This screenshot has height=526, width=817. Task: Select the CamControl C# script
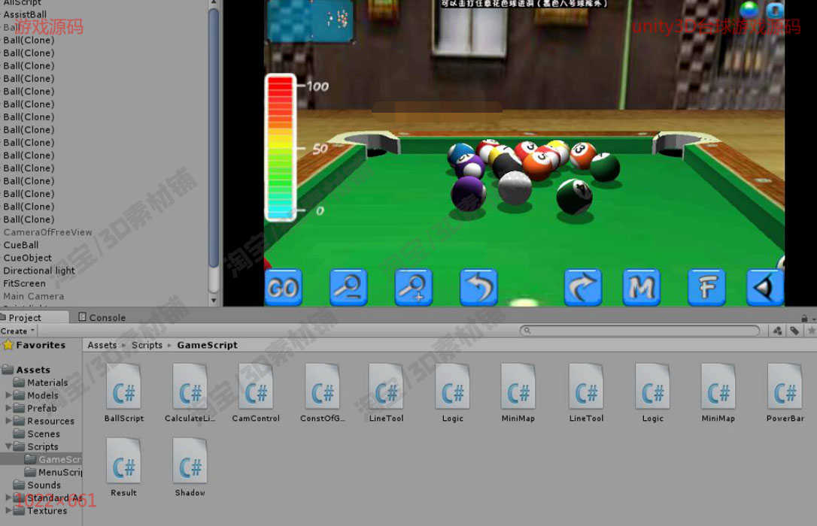point(256,393)
